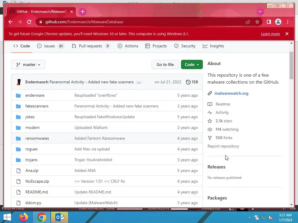Image resolution: width=298 pixels, height=223 pixels.
Task: Open the NoEscape.zip file
Action: click(x=37, y=181)
